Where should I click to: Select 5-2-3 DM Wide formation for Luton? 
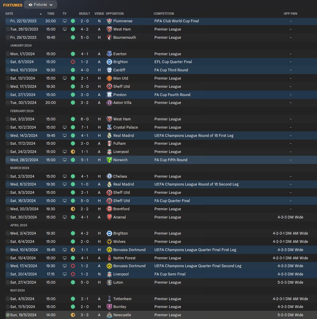click(x=290, y=282)
